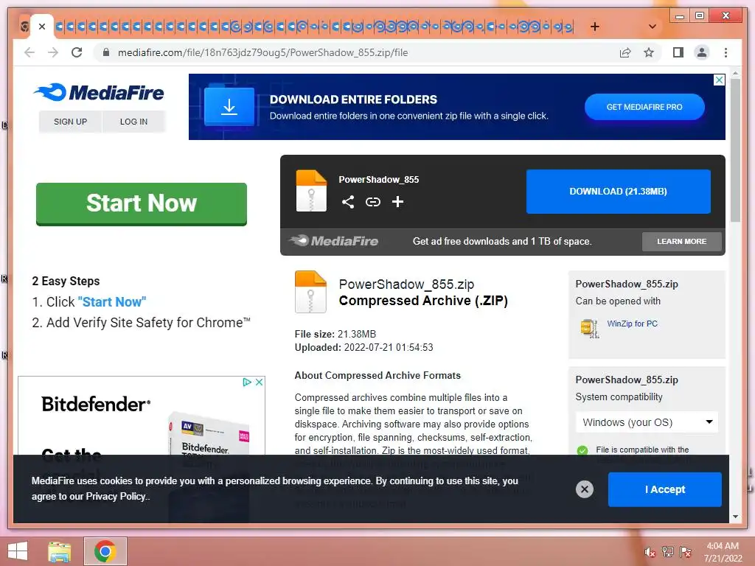Click the WinZip icon
The height and width of the screenshot is (566, 755).
click(589, 328)
